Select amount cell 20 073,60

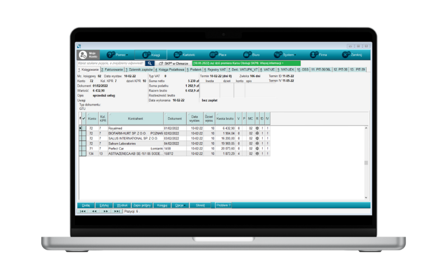pos(225,148)
